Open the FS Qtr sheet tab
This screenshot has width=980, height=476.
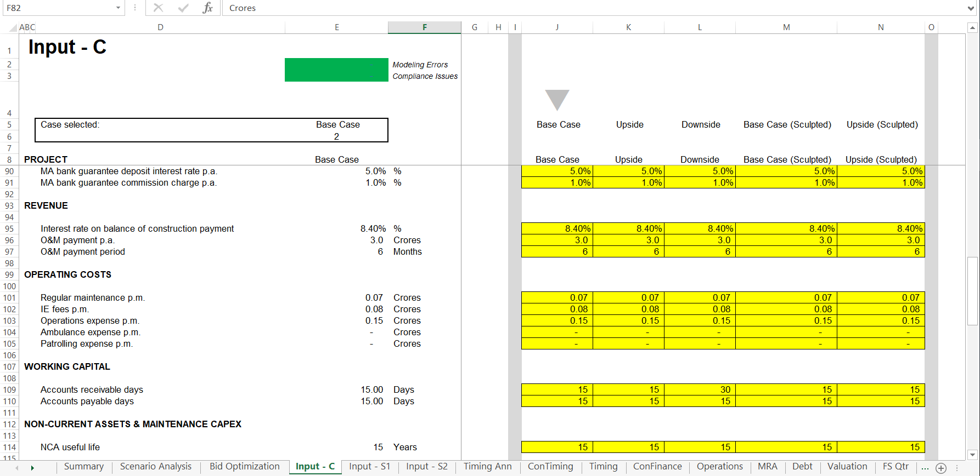895,467
